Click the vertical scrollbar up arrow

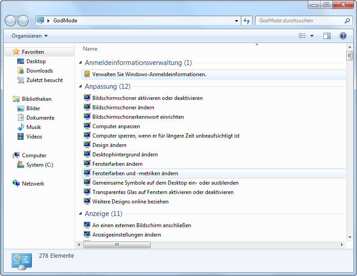[350, 47]
